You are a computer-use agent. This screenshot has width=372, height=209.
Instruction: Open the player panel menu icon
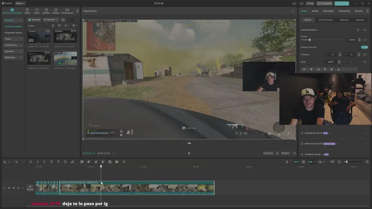(x=293, y=11)
